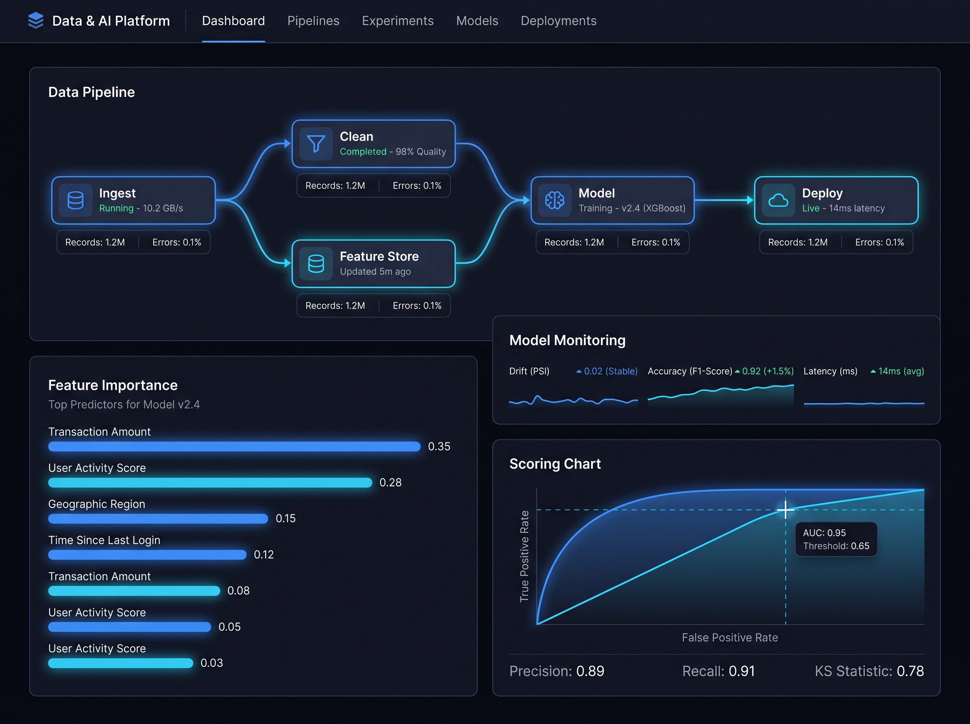Open the Deployments tab
The width and height of the screenshot is (970, 724).
tap(559, 21)
